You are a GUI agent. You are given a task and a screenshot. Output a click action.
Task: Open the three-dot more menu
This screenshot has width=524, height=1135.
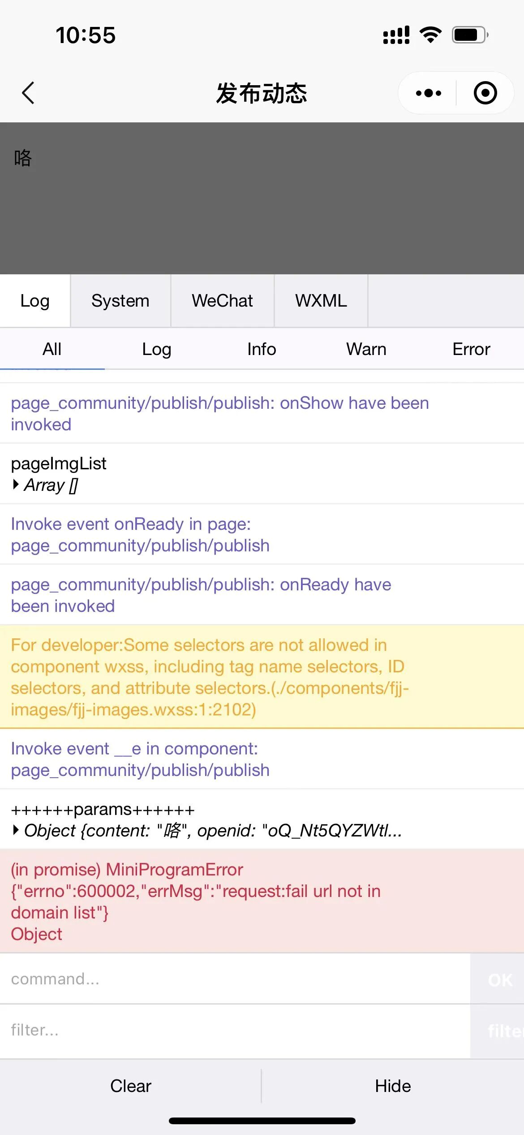[428, 93]
